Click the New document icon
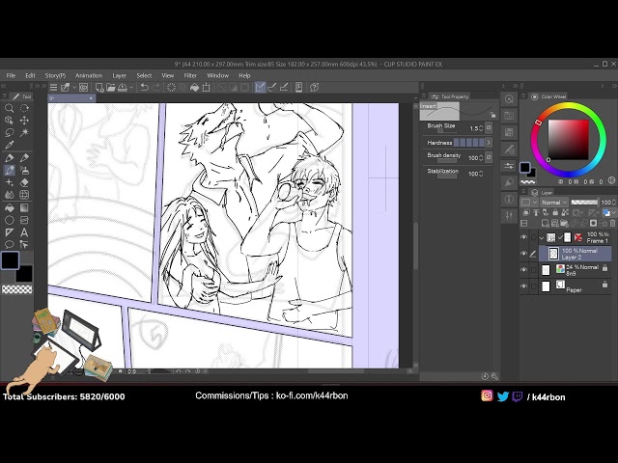 tap(99, 88)
